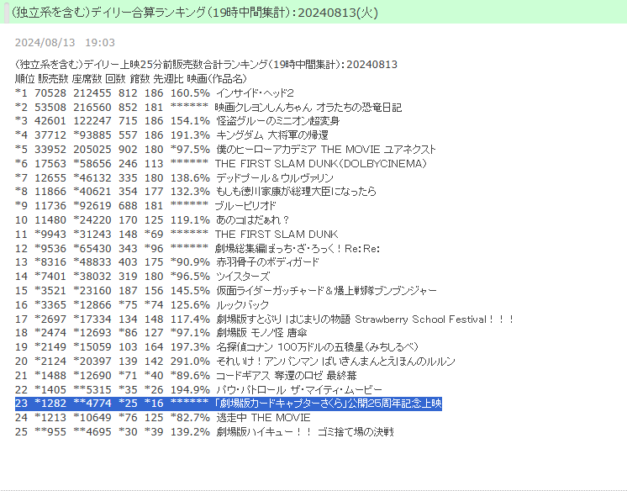
Task: Select the row キングダム 大将軍の帰還
Action: (171, 135)
